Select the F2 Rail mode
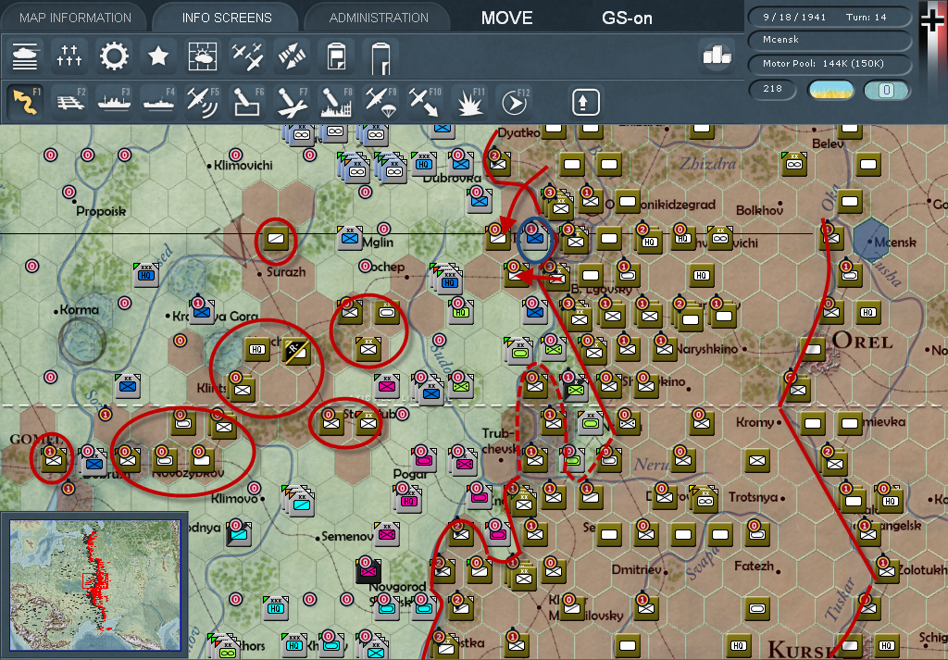948x660 pixels. tap(69, 100)
